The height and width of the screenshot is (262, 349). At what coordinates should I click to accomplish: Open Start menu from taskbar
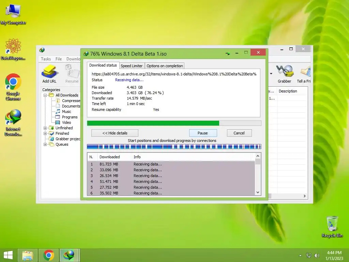tap(8, 255)
